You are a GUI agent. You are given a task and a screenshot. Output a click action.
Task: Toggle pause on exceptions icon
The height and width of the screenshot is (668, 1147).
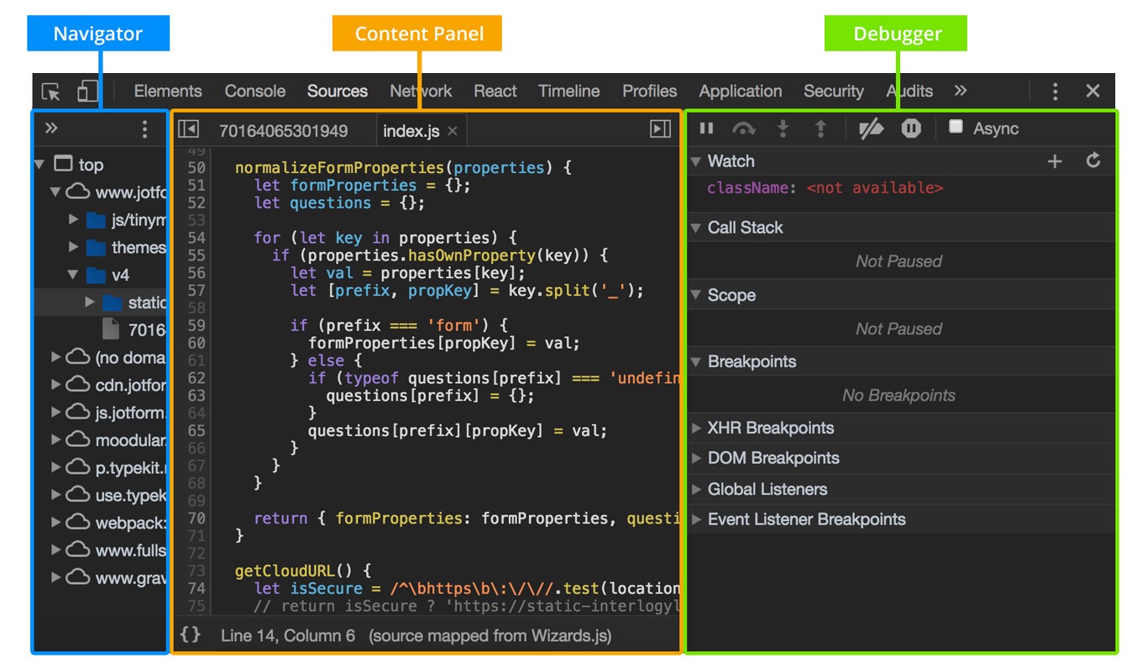click(x=911, y=129)
